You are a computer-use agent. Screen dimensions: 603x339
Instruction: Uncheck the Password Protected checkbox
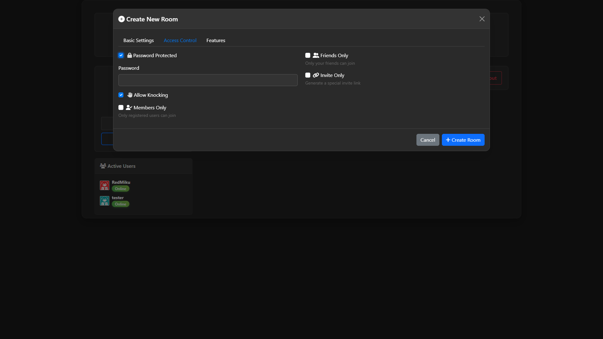(x=121, y=55)
